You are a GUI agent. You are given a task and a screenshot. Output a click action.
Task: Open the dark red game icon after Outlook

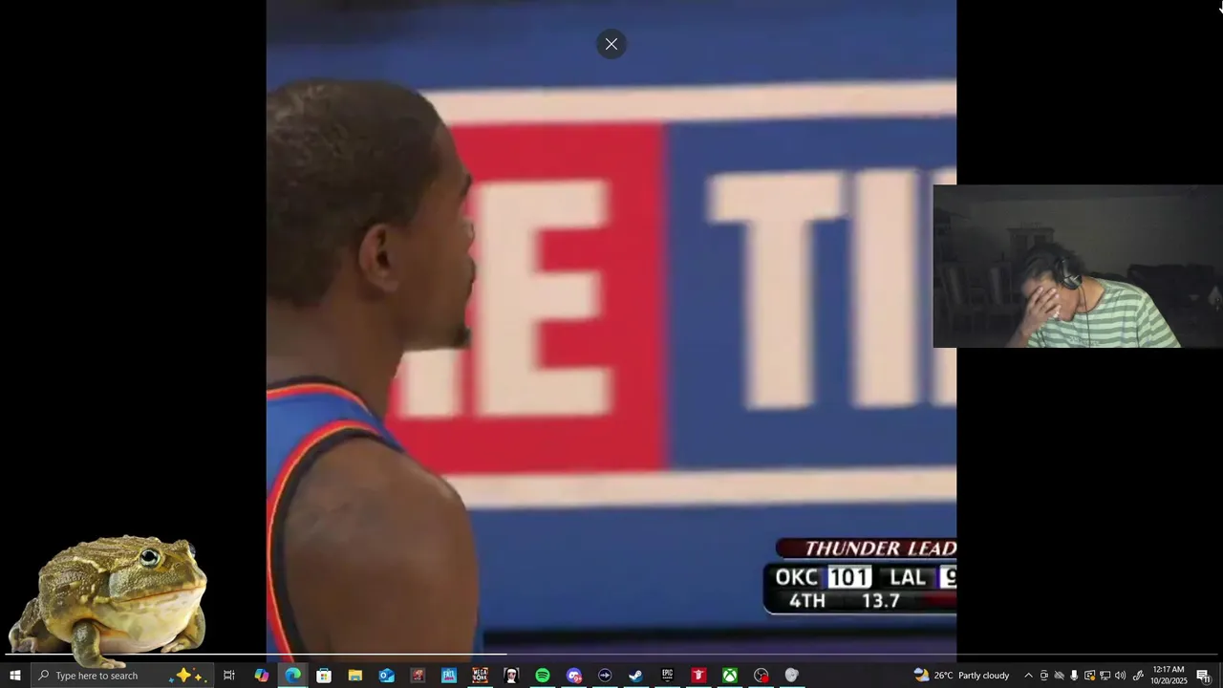[418, 676]
